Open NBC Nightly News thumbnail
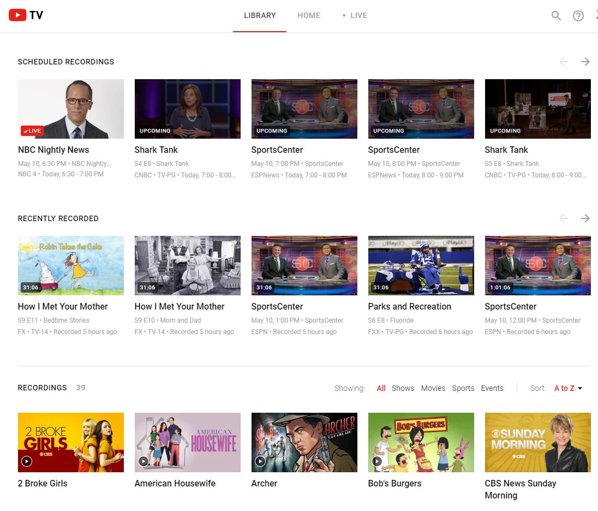The width and height of the screenshot is (598, 511). pos(71,109)
